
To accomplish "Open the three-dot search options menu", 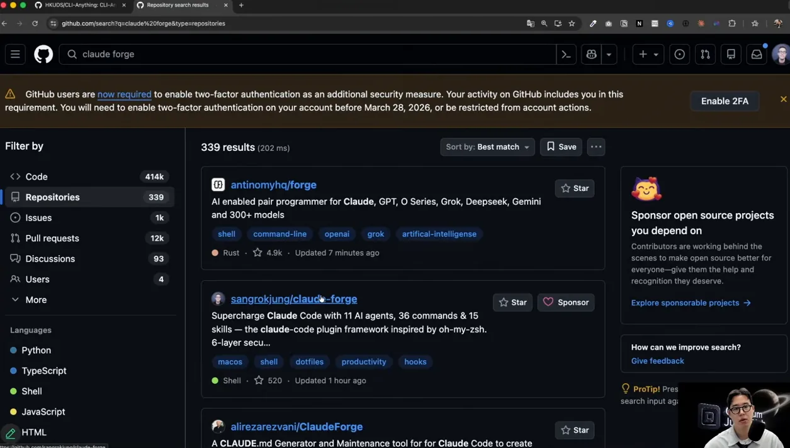I will coord(596,146).
